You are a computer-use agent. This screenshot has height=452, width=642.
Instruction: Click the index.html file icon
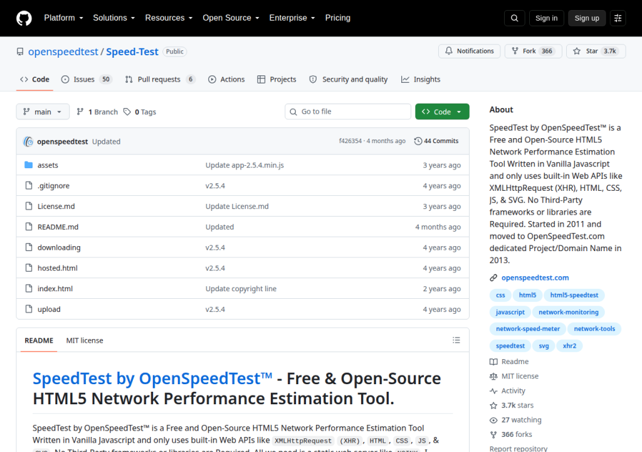click(29, 288)
